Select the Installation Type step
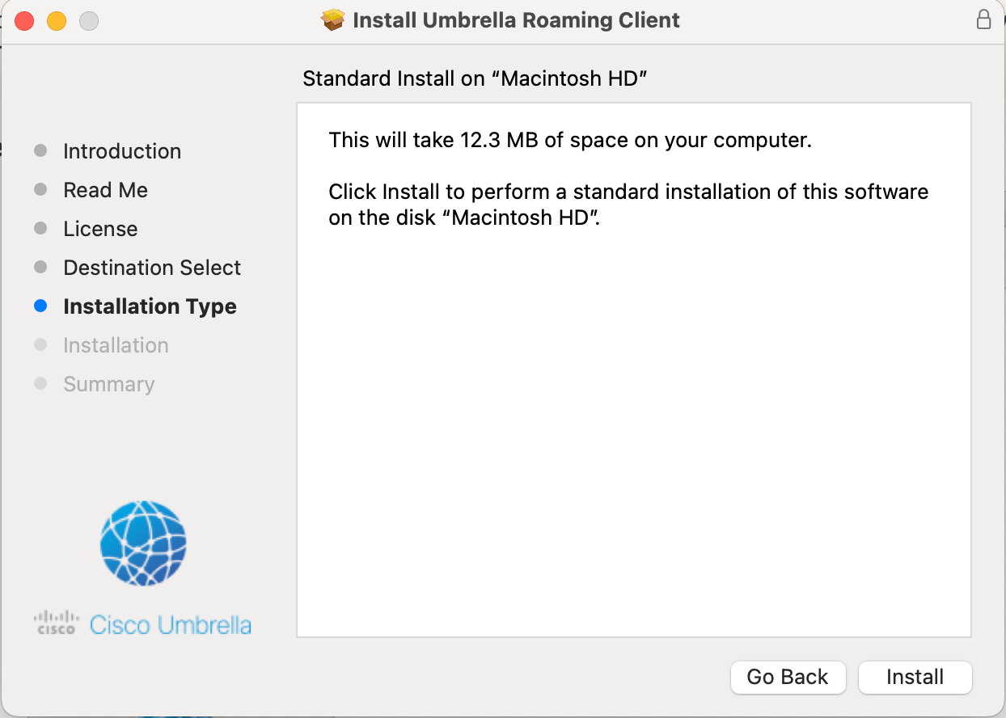 pos(150,306)
